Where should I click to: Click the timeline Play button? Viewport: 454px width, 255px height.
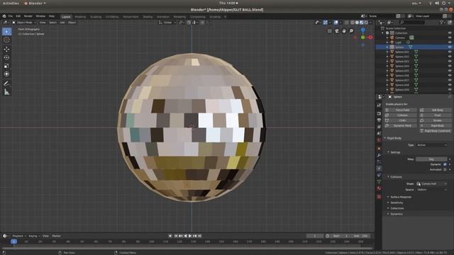[190, 236]
